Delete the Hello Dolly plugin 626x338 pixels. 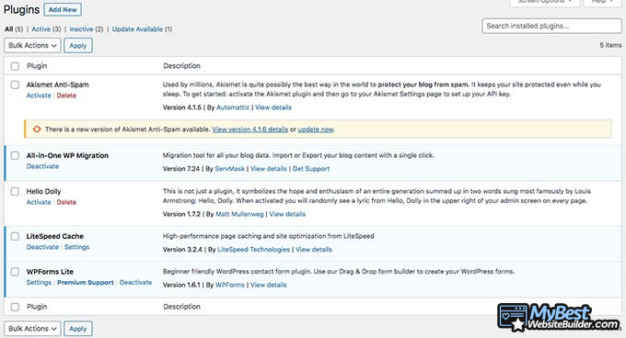[x=66, y=202]
